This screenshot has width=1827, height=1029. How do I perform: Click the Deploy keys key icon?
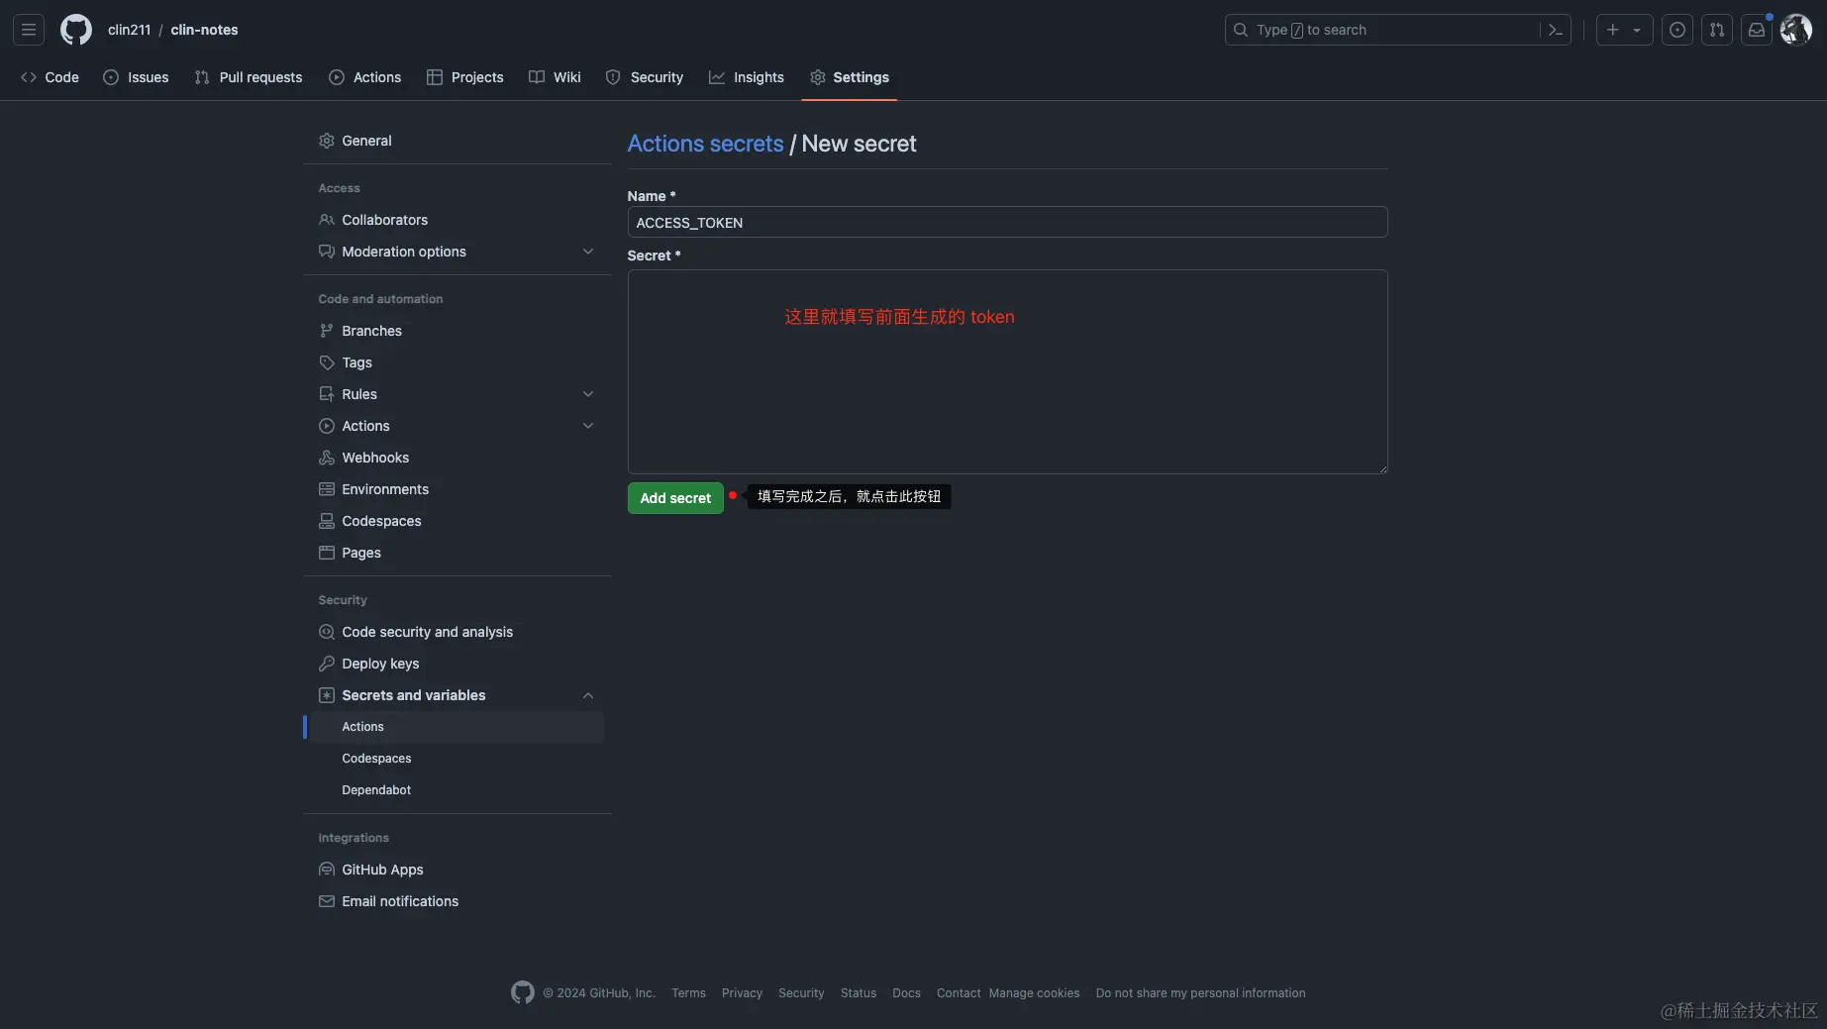tap(327, 664)
